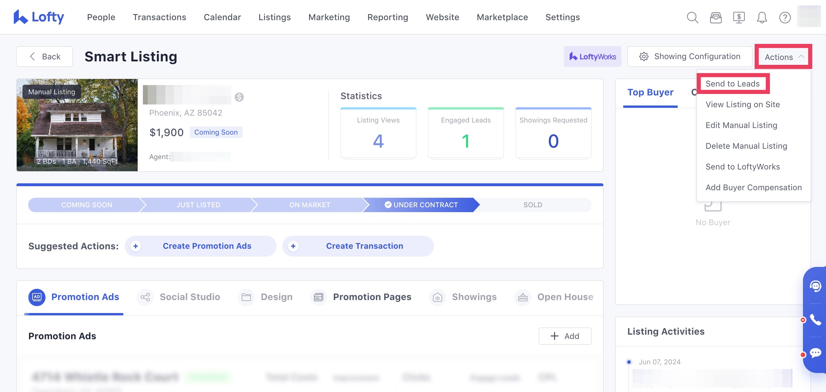Open notifications bell icon
826x392 pixels.
tap(761, 17)
